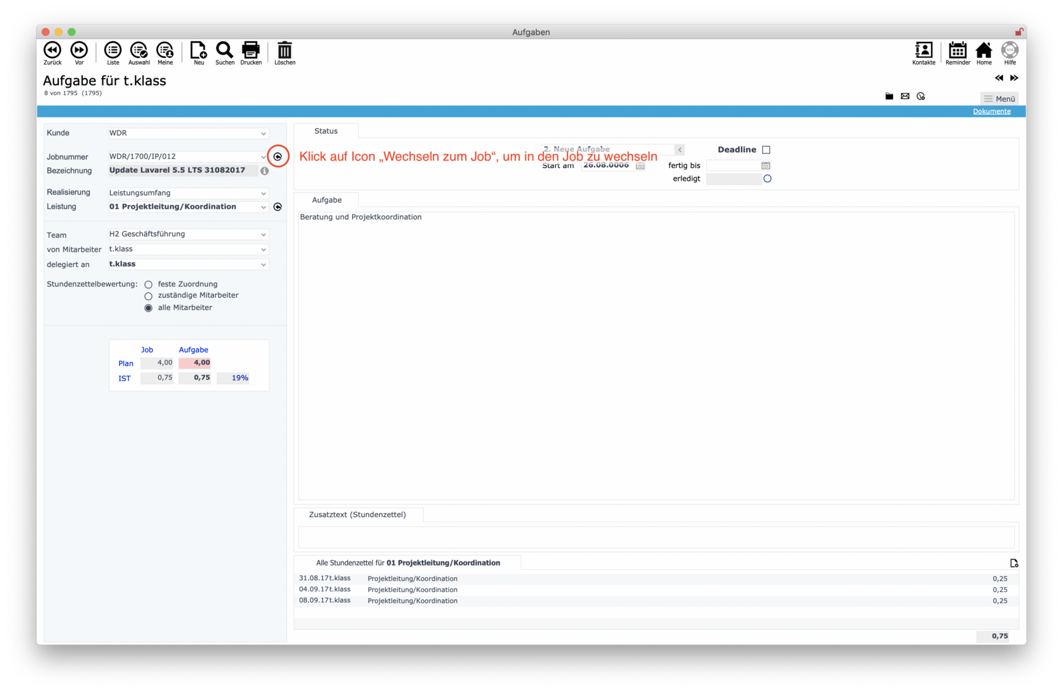
Task: Expand the Kunde dropdown
Action: click(263, 134)
